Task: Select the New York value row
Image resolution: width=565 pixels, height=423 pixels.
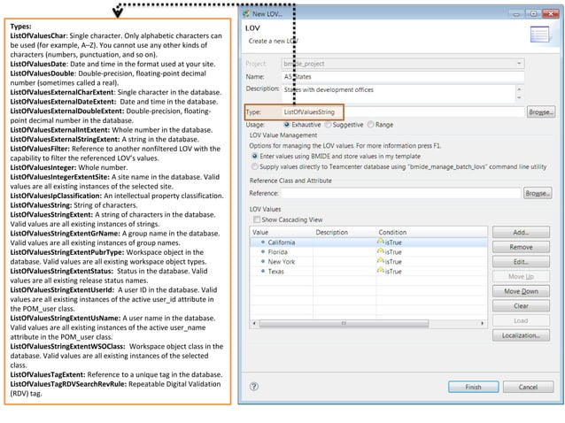Action: pos(368,262)
